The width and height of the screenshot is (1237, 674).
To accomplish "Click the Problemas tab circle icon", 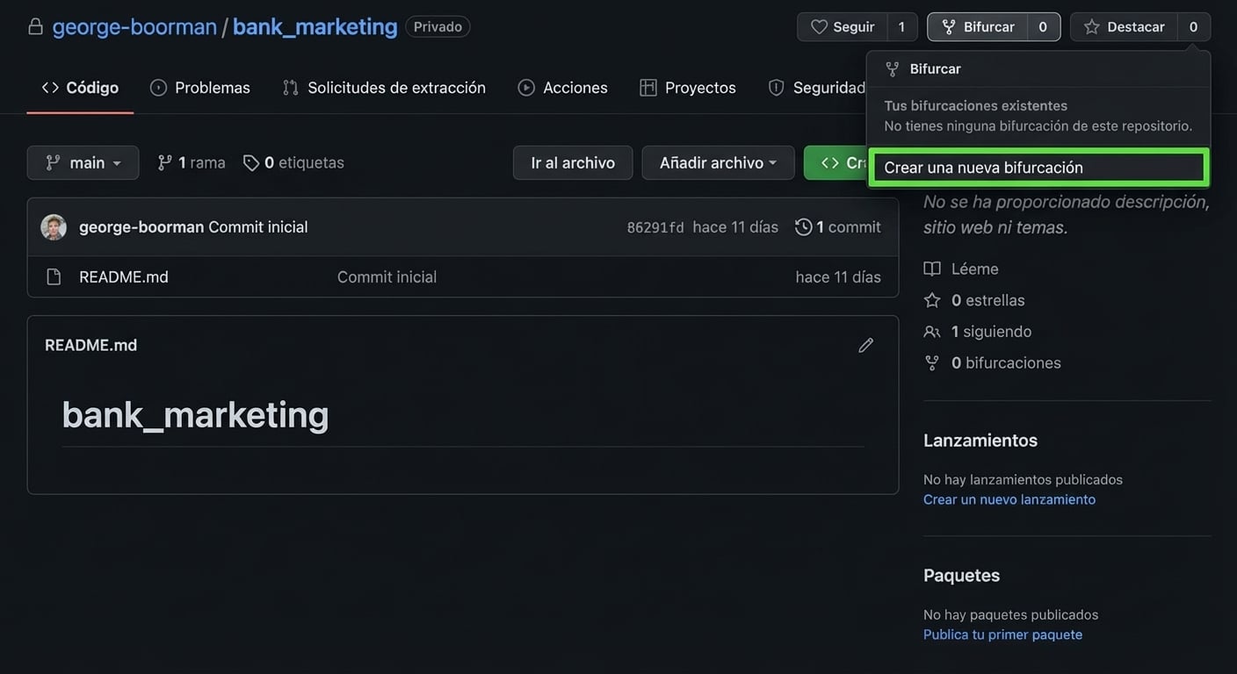I will click(x=158, y=88).
